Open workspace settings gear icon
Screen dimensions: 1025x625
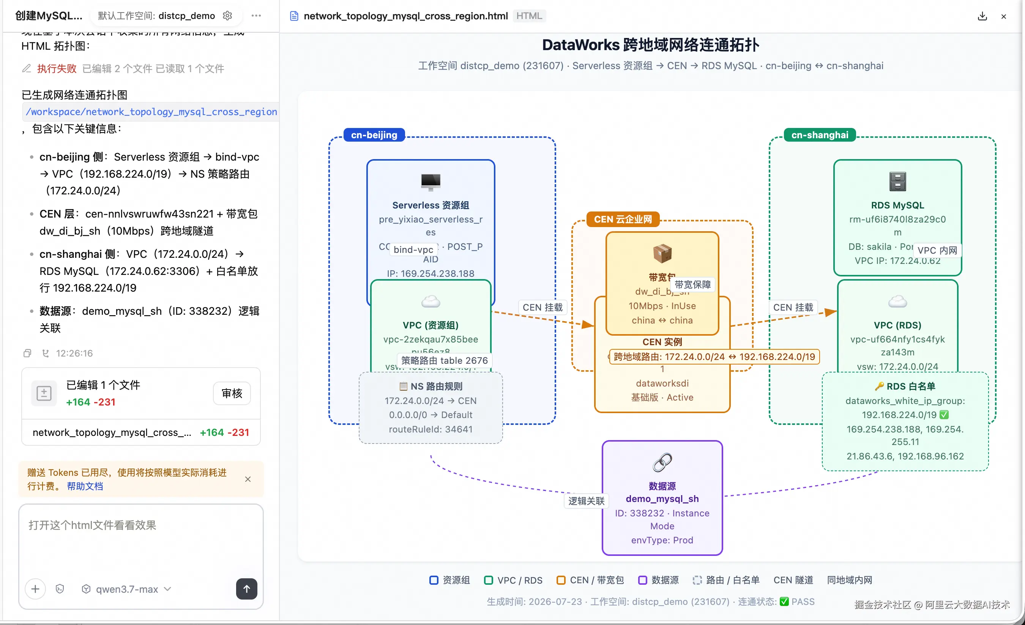pyautogui.click(x=227, y=16)
